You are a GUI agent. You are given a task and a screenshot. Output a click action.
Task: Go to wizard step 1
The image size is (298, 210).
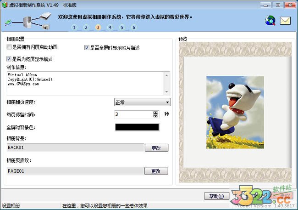[x=74, y=28]
